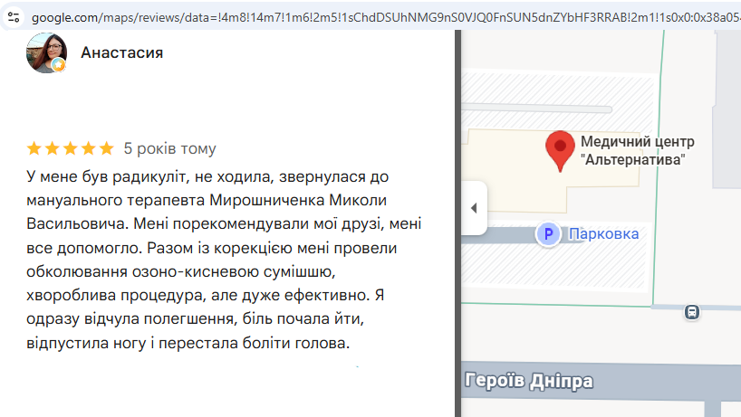The height and width of the screenshot is (417, 741).
Task: Click the vertical scrollbar of the review panel
Action: [458, 223]
